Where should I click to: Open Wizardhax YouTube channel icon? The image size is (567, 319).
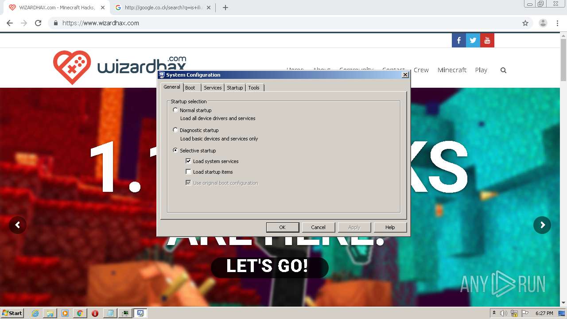coord(487,40)
